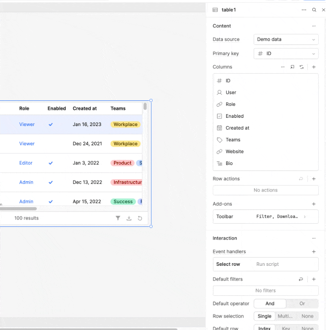Select the Bio column entry

266,163
